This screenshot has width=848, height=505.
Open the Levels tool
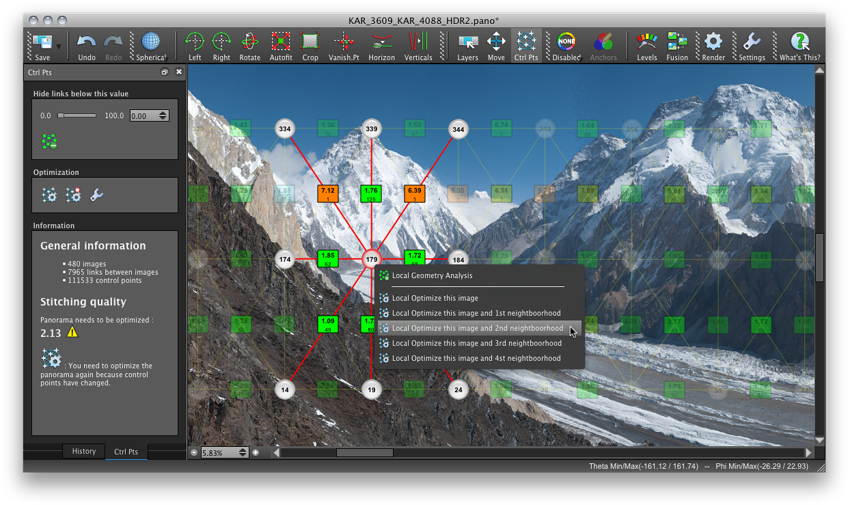coord(647,46)
